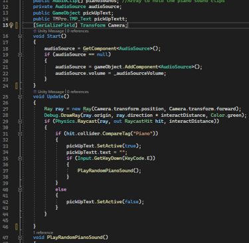Click 'GetComponent' on line 18
The height and width of the screenshot is (243, 249).
100,48
